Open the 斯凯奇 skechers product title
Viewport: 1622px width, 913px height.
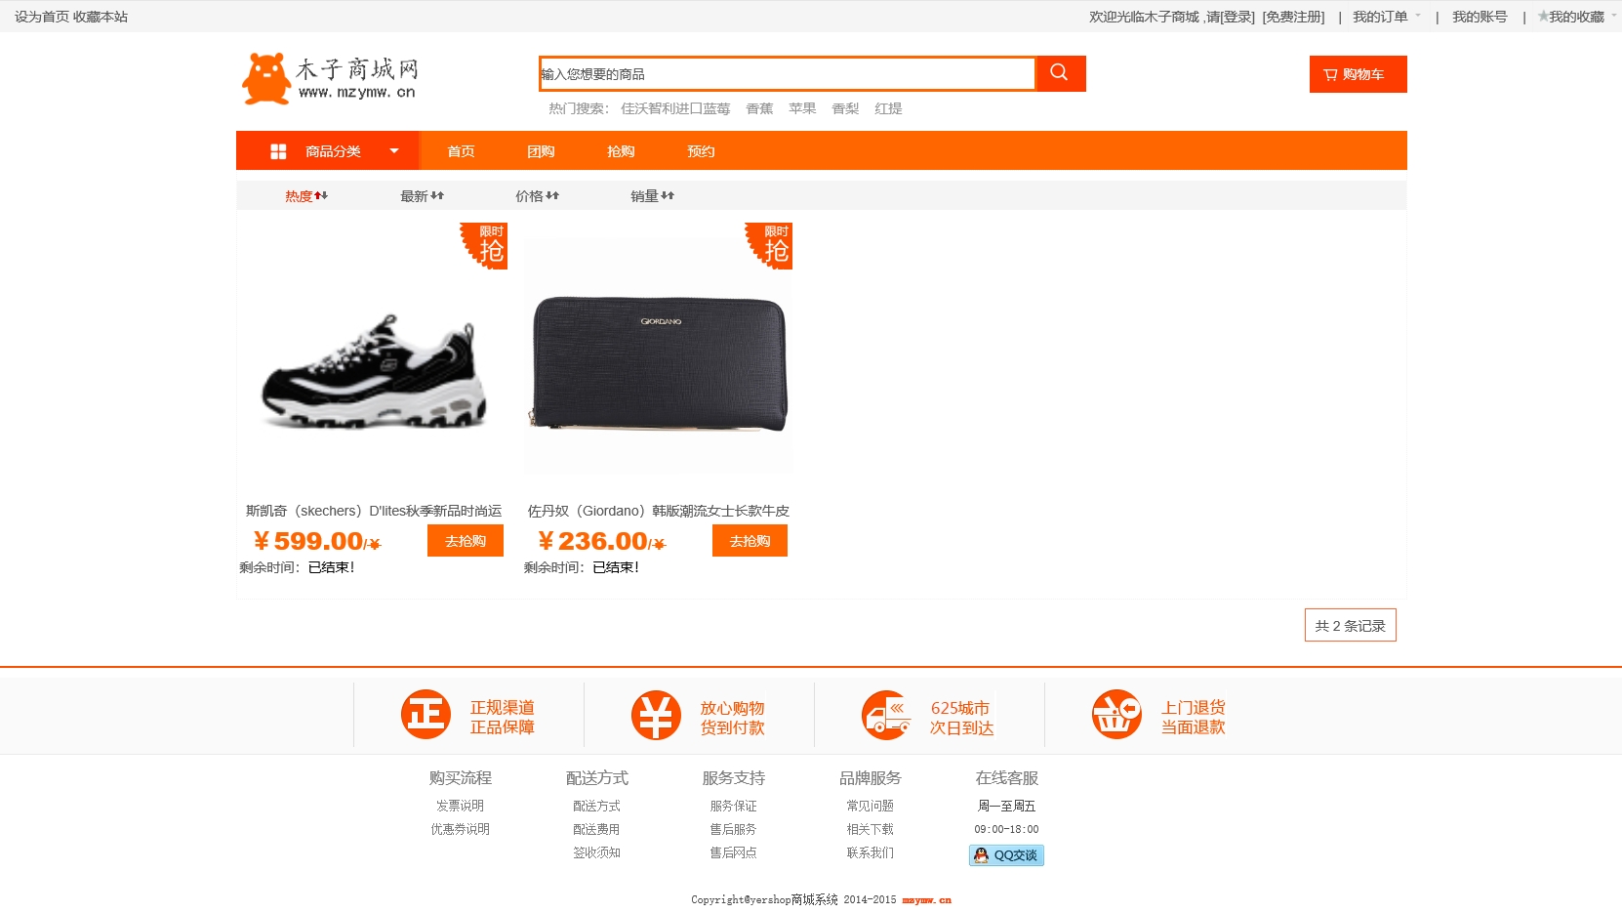point(374,511)
